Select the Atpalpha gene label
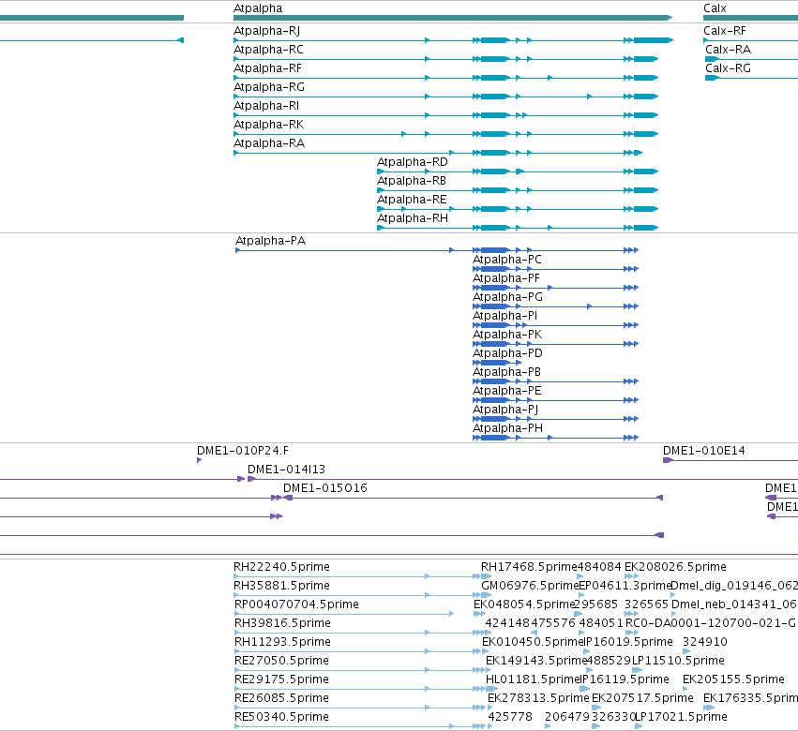The image size is (798, 731). (x=258, y=8)
